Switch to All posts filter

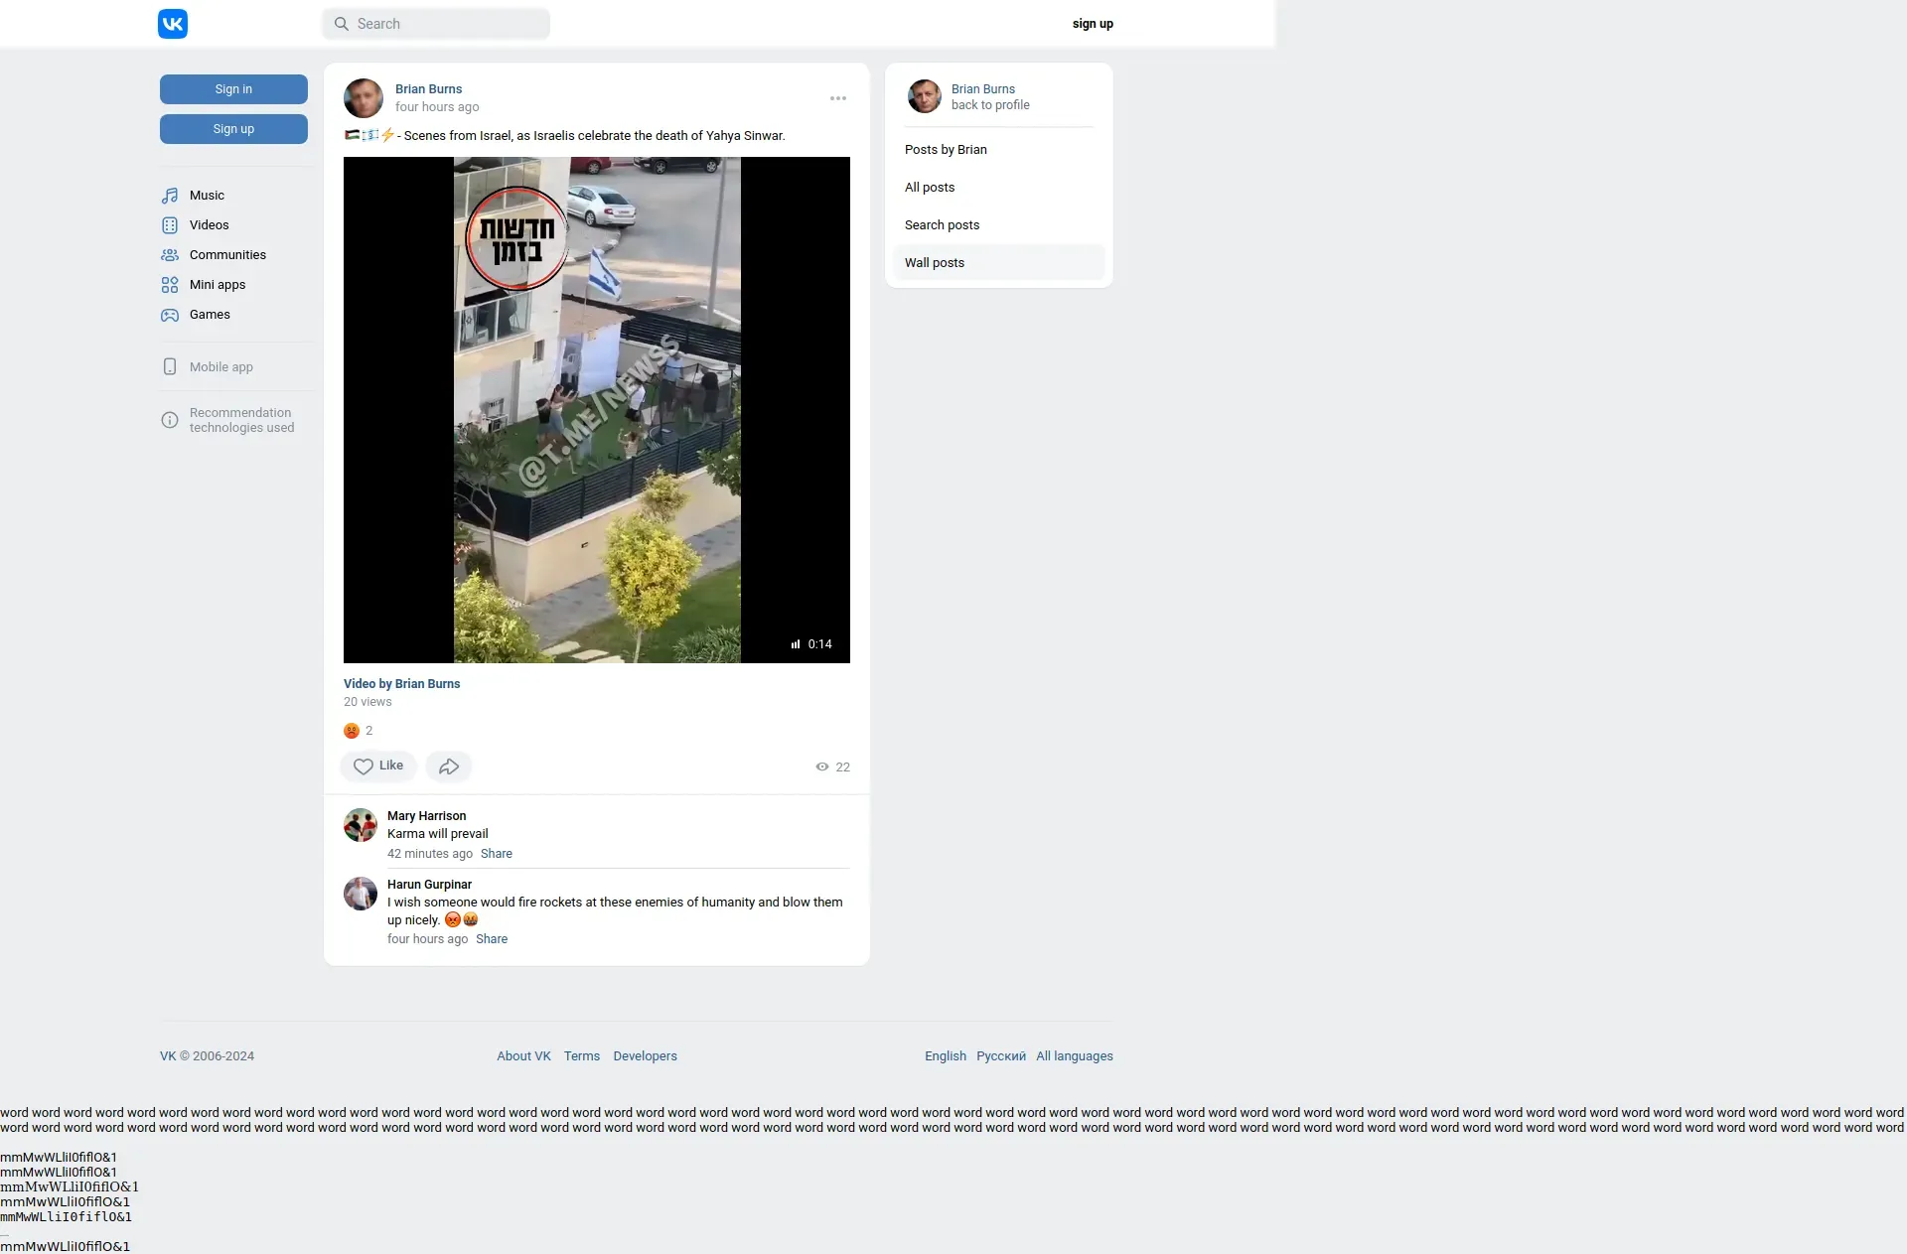click(x=930, y=188)
